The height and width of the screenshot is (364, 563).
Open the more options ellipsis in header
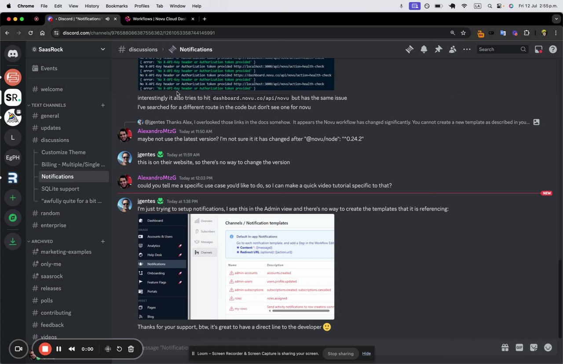467,49
